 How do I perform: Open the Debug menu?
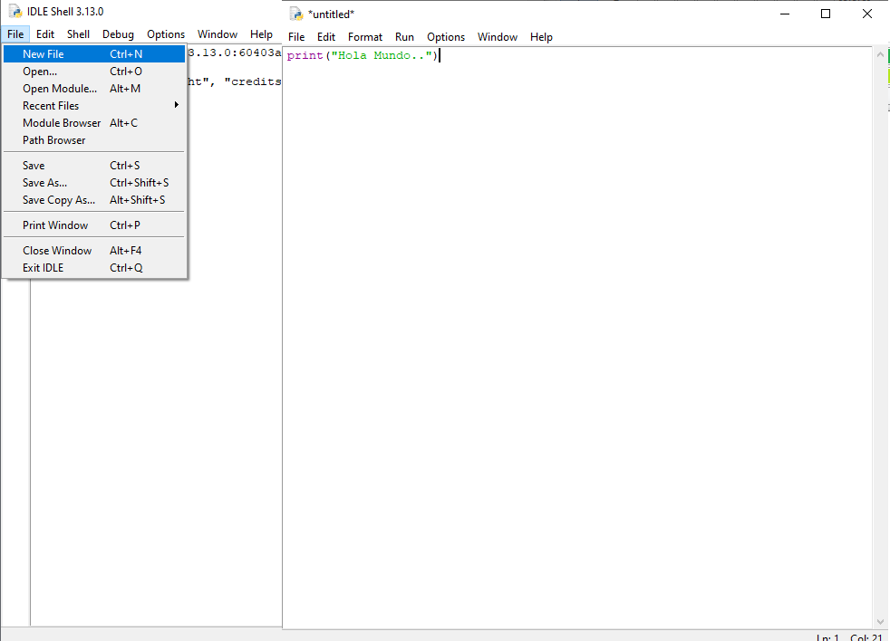click(118, 34)
